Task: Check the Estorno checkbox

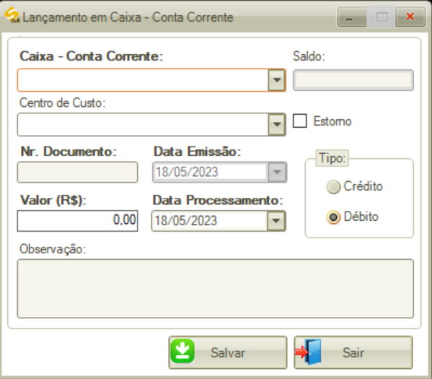Action: (300, 121)
